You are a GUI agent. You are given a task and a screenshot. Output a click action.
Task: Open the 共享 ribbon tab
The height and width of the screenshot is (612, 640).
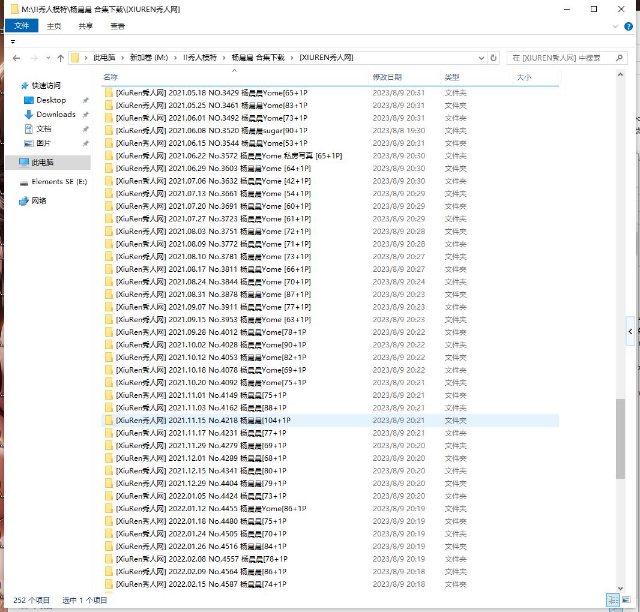point(86,26)
